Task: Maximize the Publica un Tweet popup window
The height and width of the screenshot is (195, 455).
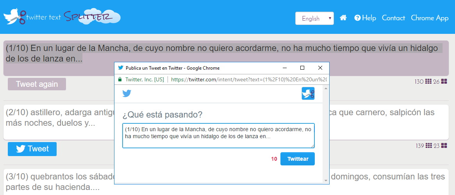Action: coord(302,68)
